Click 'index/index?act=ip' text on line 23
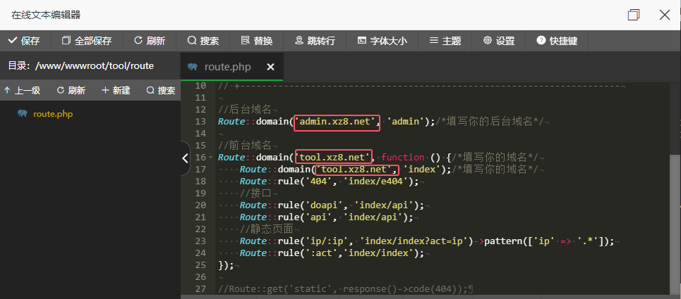The image size is (681, 299). (414, 241)
